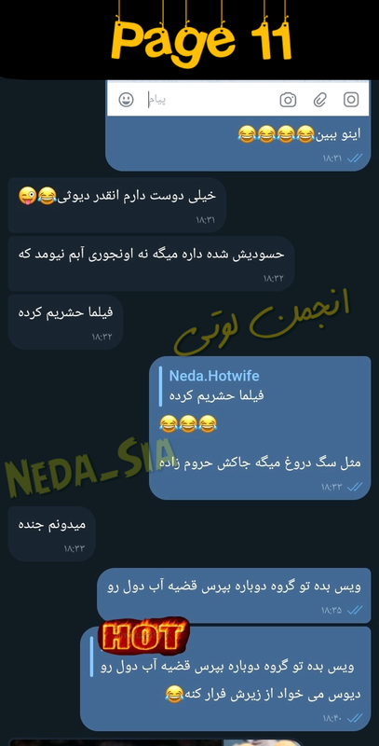This screenshot has width=379, height=746.
Task: Tap double checkmarks beside the ۱۸:۴۰ timestamp
Action: (355, 717)
